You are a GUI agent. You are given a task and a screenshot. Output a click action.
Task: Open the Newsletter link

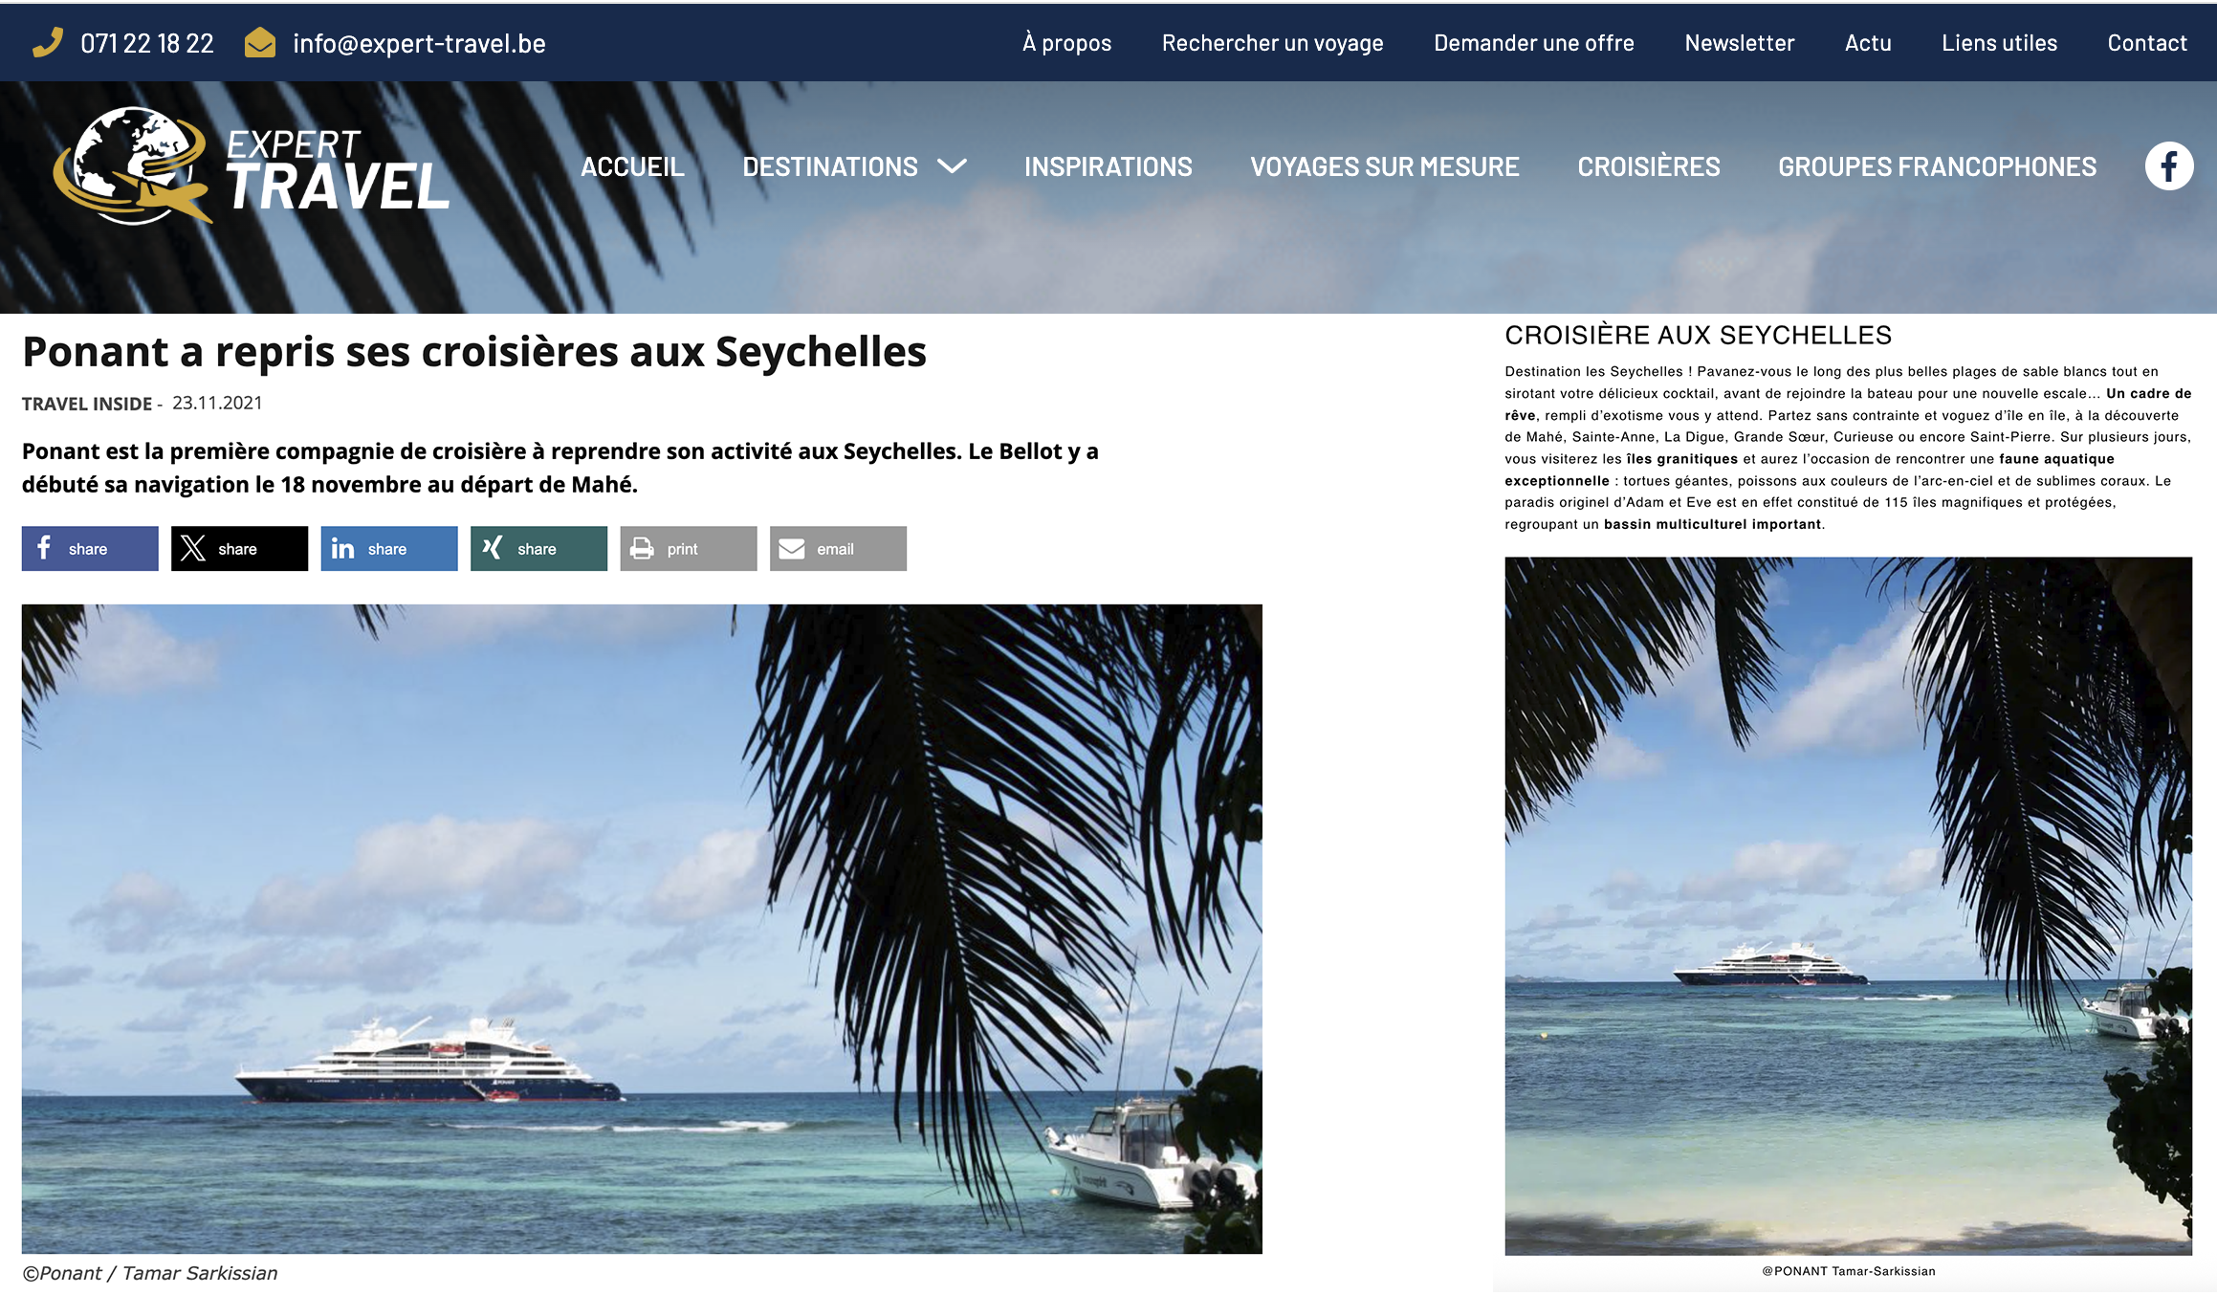1739,43
